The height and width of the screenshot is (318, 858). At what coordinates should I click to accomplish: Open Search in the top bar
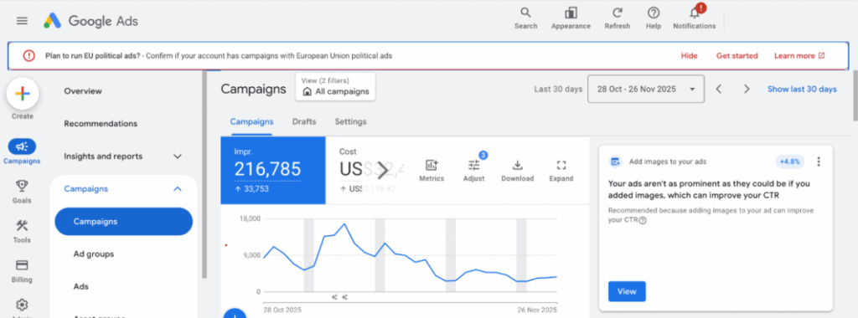[525, 18]
